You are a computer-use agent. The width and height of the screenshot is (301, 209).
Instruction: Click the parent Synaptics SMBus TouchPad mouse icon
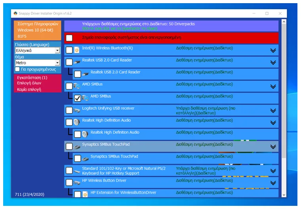click(77, 147)
